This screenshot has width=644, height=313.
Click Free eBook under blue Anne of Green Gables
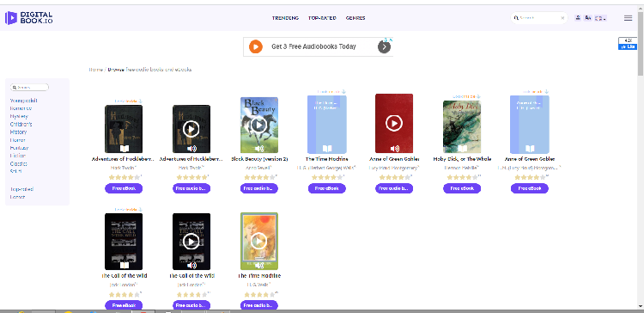click(x=530, y=188)
